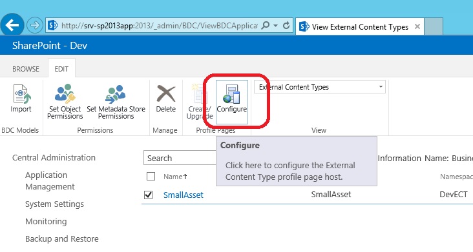This screenshot has height=252, width=473.
Task: Click the SharePoint - Dev title
Action: tap(50, 45)
